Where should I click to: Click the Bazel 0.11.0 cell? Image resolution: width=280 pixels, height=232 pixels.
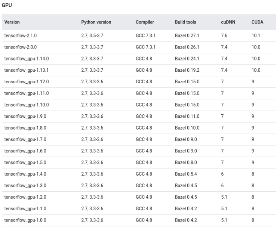click(x=187, y=116)
